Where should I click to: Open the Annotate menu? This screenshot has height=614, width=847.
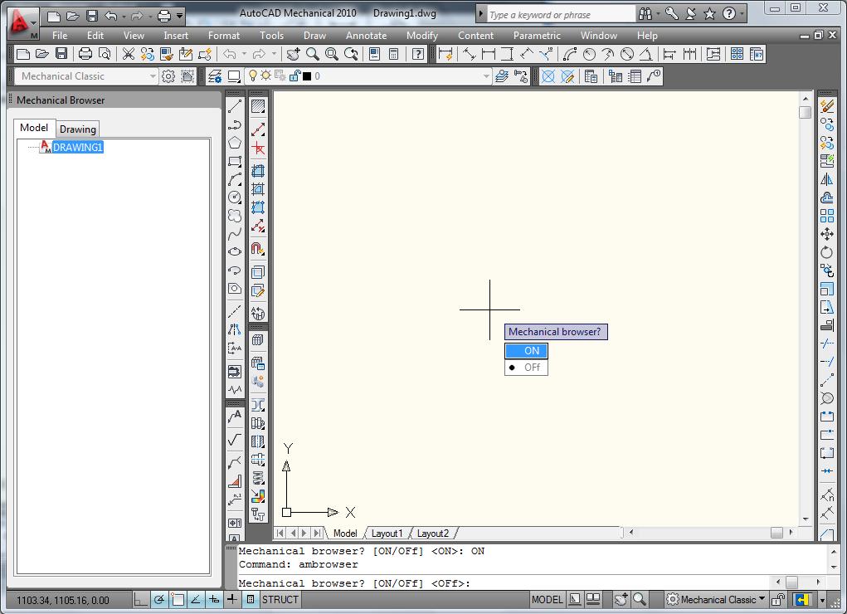(366, 36)
